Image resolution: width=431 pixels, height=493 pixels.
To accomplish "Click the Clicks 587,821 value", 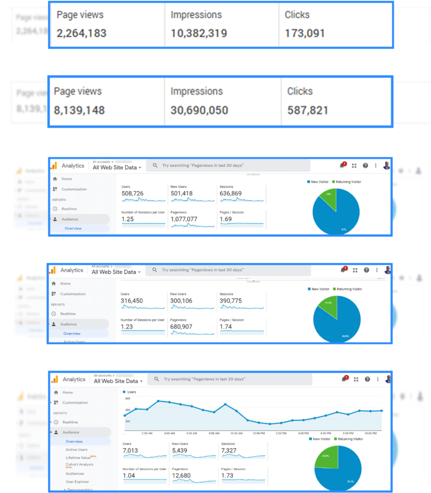I will 308,110.
